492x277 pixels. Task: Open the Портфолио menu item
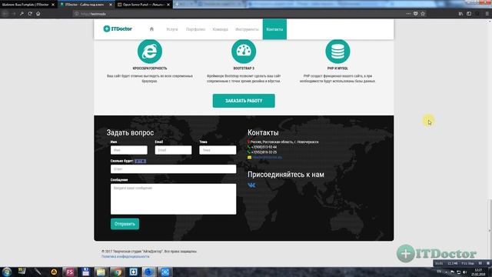click(x=195, y=29)
